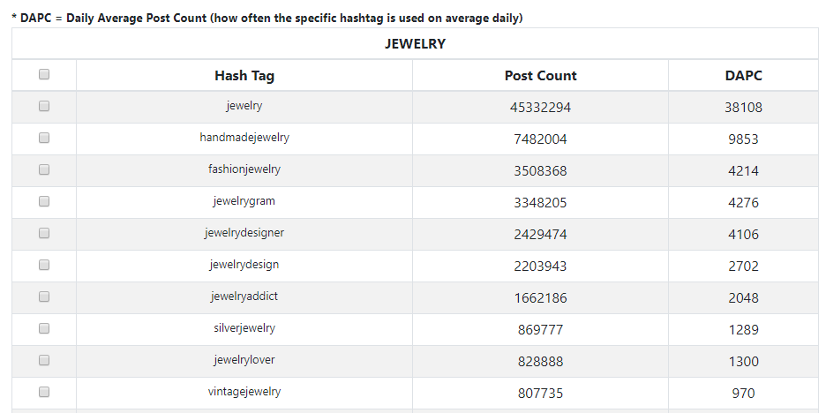Viewport: 826px width, 413px height.
Task: Tick the jewelrylover checkbox
Action: tap(44, 360)
